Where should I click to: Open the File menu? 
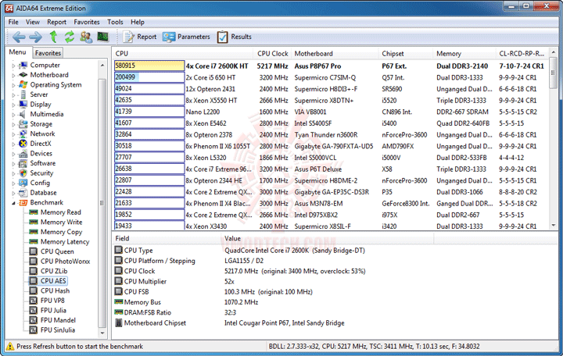pos(13,22)
